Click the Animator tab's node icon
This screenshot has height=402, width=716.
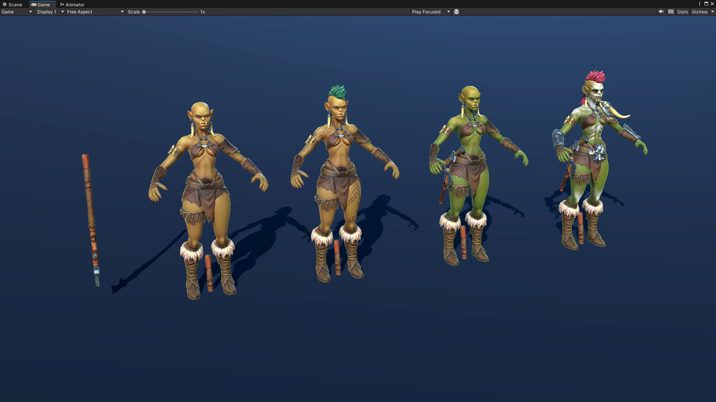[x=62, y=4]
